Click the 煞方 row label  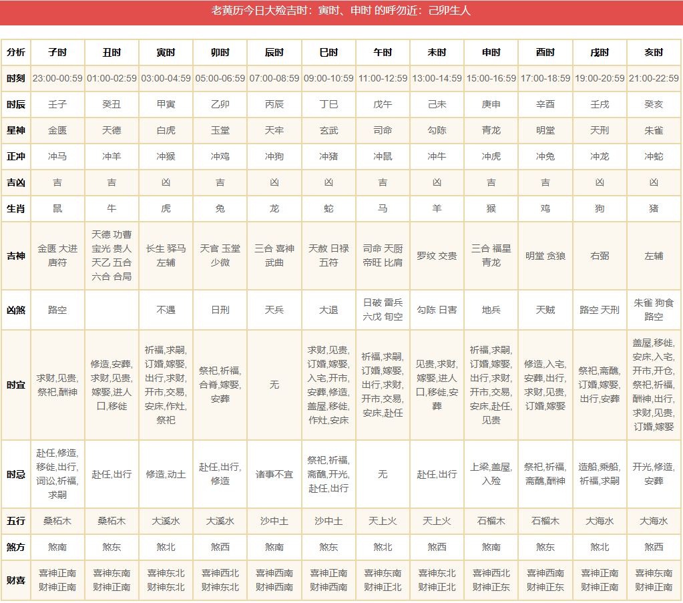15,547
